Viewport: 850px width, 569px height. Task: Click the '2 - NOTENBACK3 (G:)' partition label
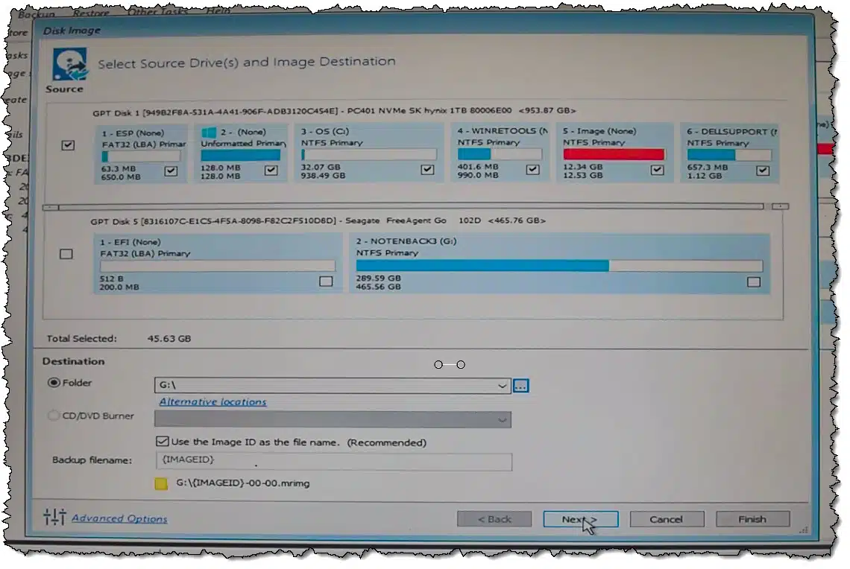(x=406, y=241)
